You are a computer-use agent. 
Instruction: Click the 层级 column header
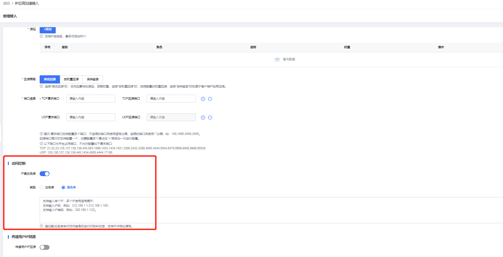[253, 47]
